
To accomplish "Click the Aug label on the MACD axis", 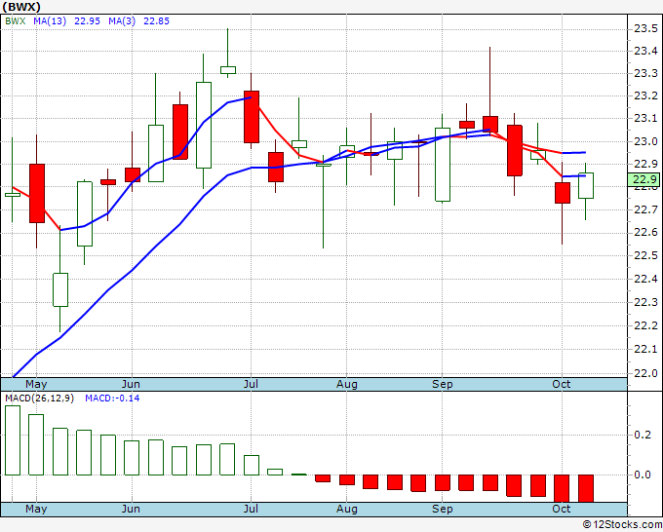I will pos(347,509).
